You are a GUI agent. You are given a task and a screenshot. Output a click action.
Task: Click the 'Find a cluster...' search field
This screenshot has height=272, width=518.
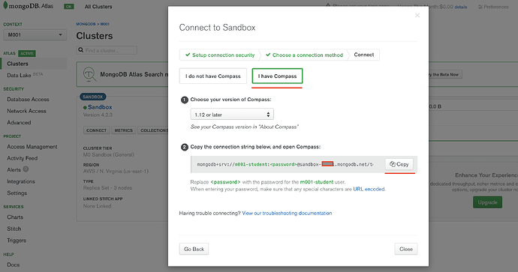point(107,50)
